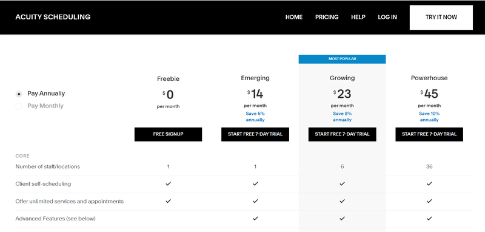Go to the Pricing menu item
The width and height of the screenshot is (485, 232).
tap(327, 17)
